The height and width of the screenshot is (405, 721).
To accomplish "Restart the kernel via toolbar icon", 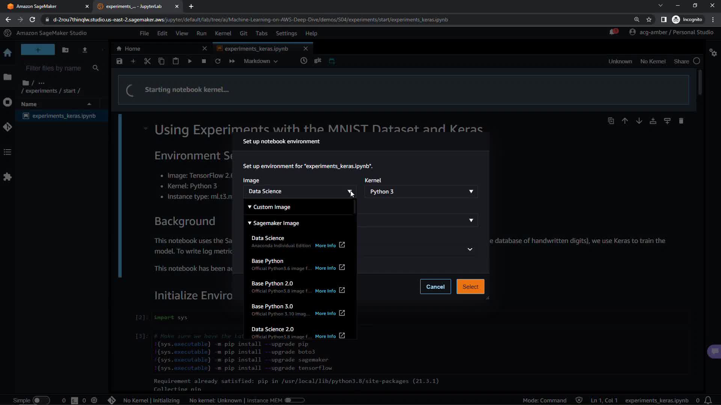I will click(218, 61).
